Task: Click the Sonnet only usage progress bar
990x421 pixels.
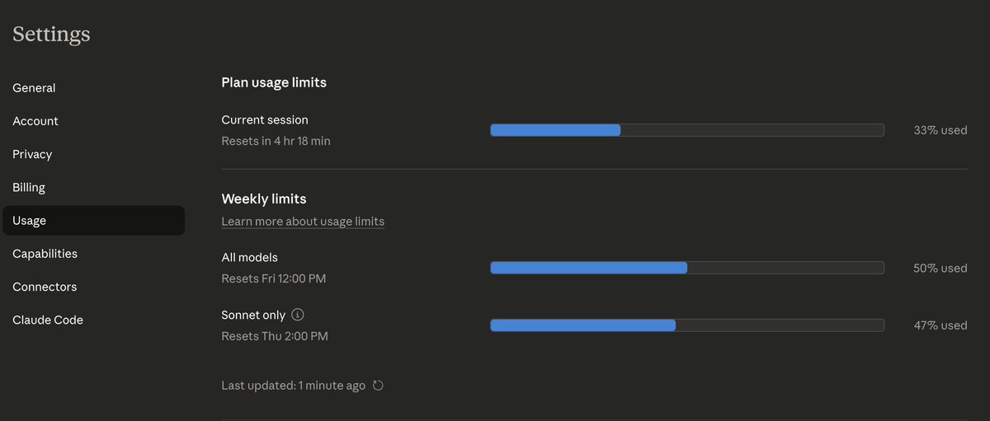Action: point(686,325)
